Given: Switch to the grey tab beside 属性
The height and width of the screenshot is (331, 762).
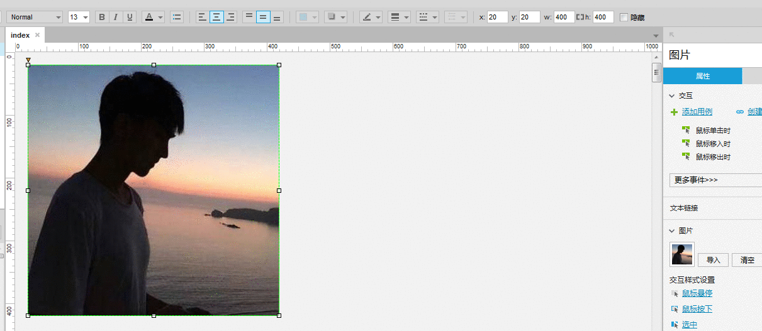Looking at the screenshot, I should point(752,76).
